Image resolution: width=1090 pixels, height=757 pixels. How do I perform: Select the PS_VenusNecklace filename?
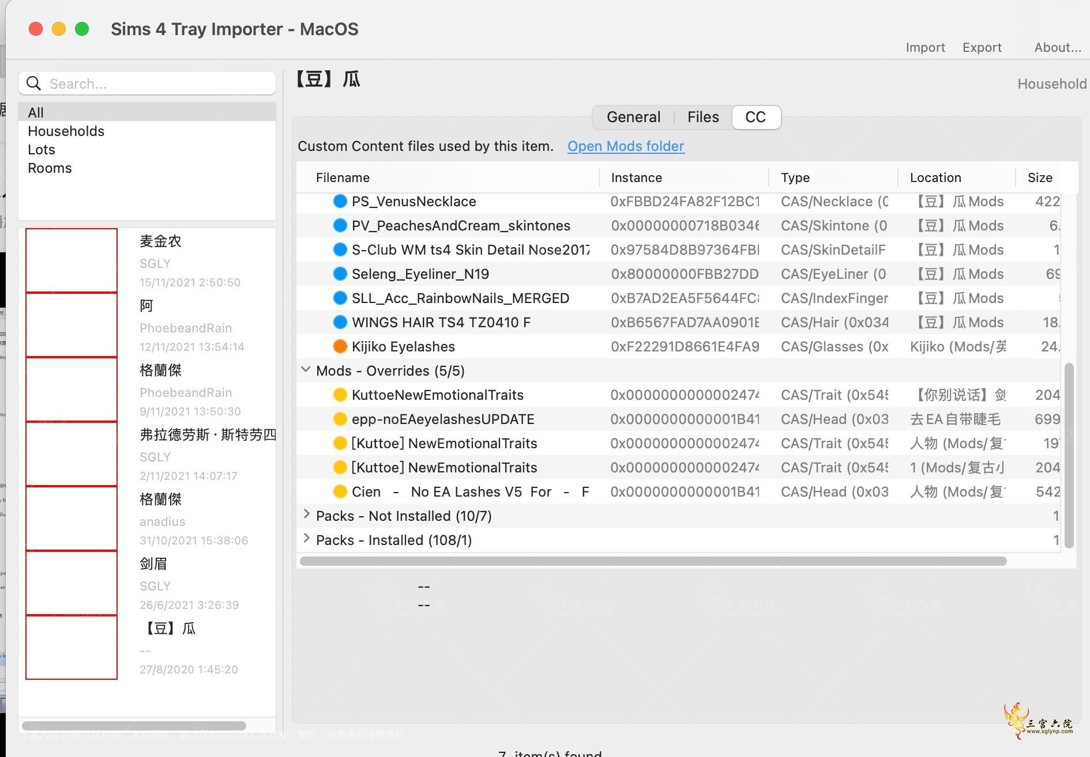click(x=414, y=201)
